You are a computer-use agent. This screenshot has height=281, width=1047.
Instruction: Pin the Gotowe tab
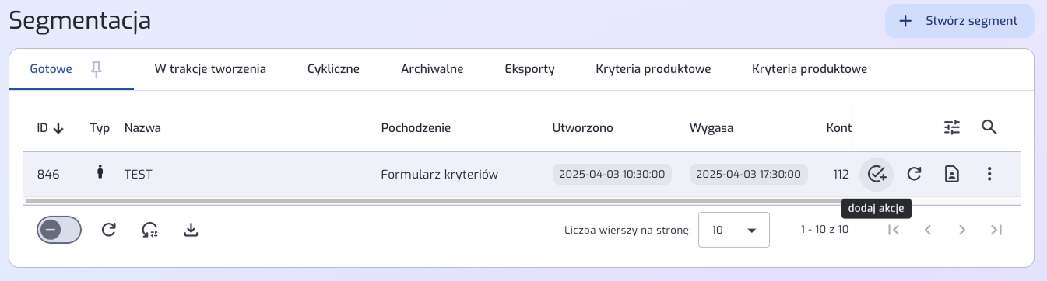[97, 69]
